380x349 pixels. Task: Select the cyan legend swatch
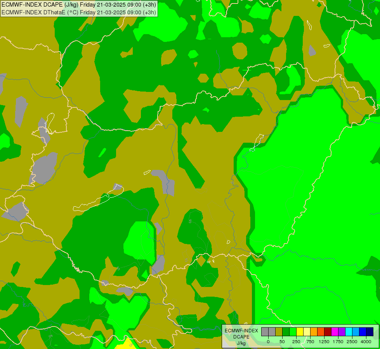pyautogui.click(x=349, y=332)
